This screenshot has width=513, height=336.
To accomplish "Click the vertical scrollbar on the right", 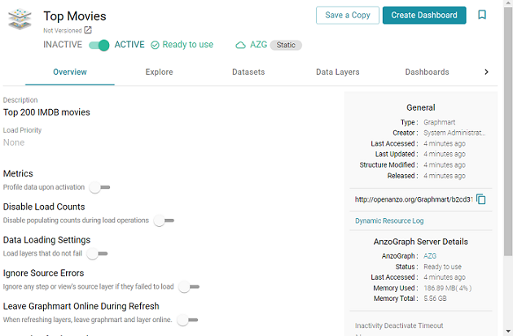I will 509,163.
